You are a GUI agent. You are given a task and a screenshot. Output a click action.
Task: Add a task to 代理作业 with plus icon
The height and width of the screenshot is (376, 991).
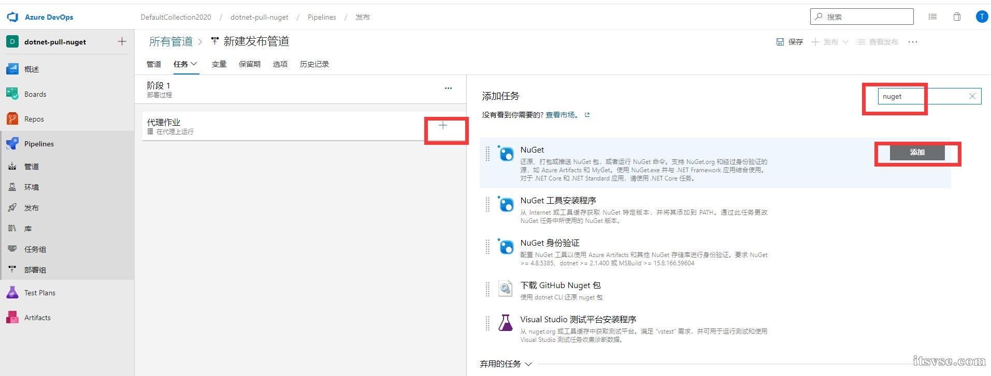point(443,125)
